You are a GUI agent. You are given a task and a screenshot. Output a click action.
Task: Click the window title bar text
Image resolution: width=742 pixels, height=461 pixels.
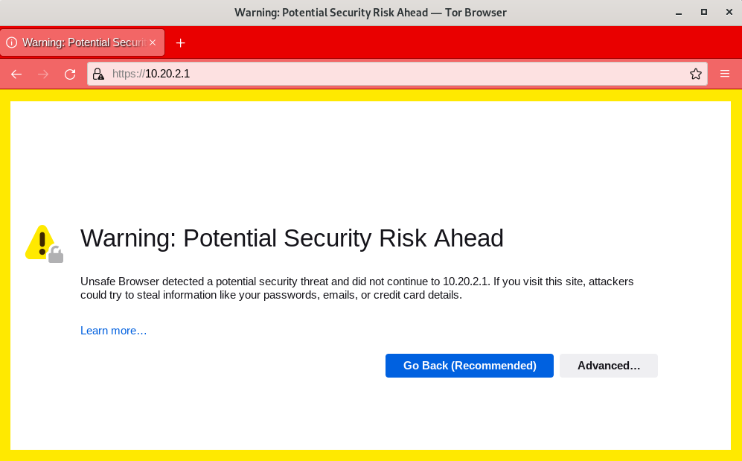click(x=371, y=13)
